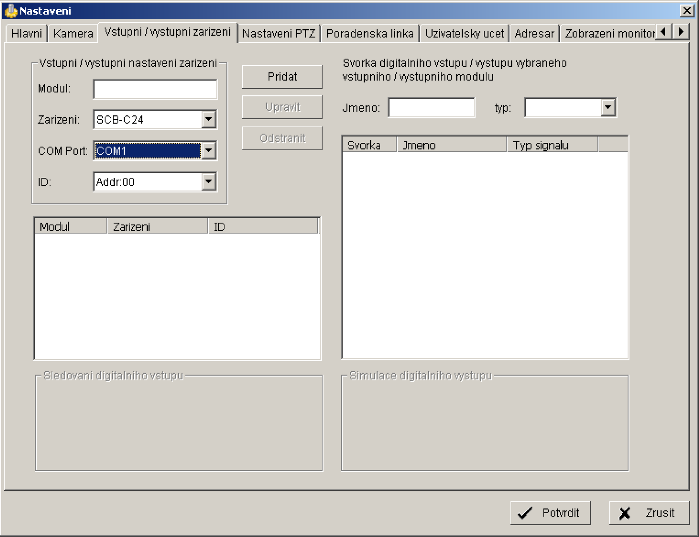Image resolution: width=699 pixels, height=537 pixels.
Task: Open the COM Port dropdown arrow
Action: click(209, 151)
